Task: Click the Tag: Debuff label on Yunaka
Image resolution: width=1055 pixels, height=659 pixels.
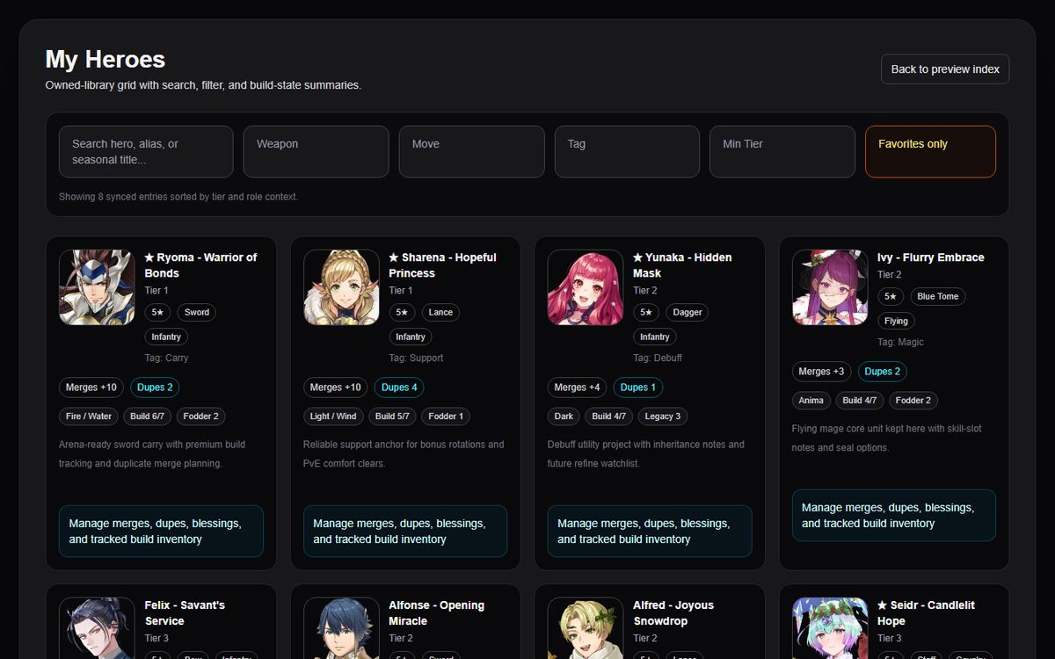Action: pos(658,358)
